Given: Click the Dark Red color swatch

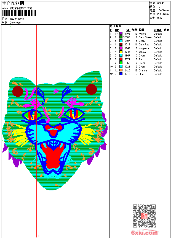Looking at the screenshot, I should [121, 44].
